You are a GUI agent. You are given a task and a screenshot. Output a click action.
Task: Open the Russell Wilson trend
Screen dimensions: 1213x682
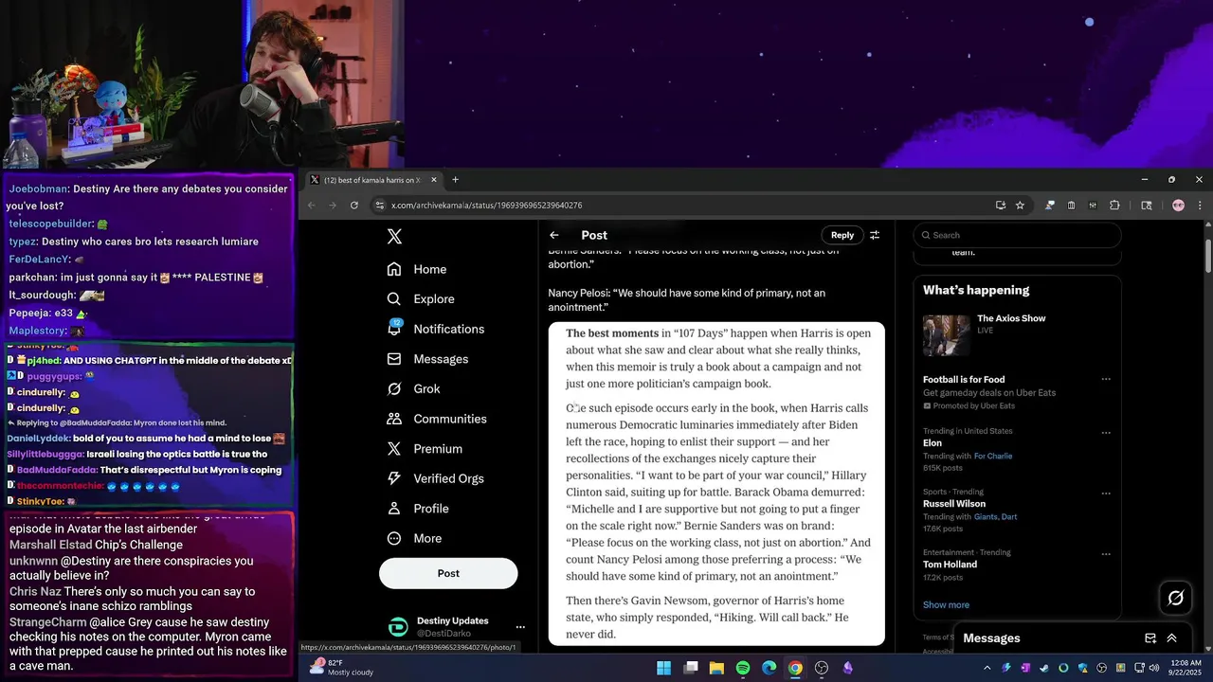1017,510
